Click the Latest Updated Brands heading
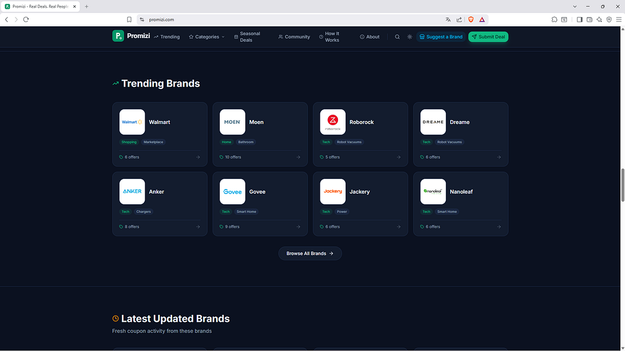The image size is (625, 351). [x=175, y=319]
